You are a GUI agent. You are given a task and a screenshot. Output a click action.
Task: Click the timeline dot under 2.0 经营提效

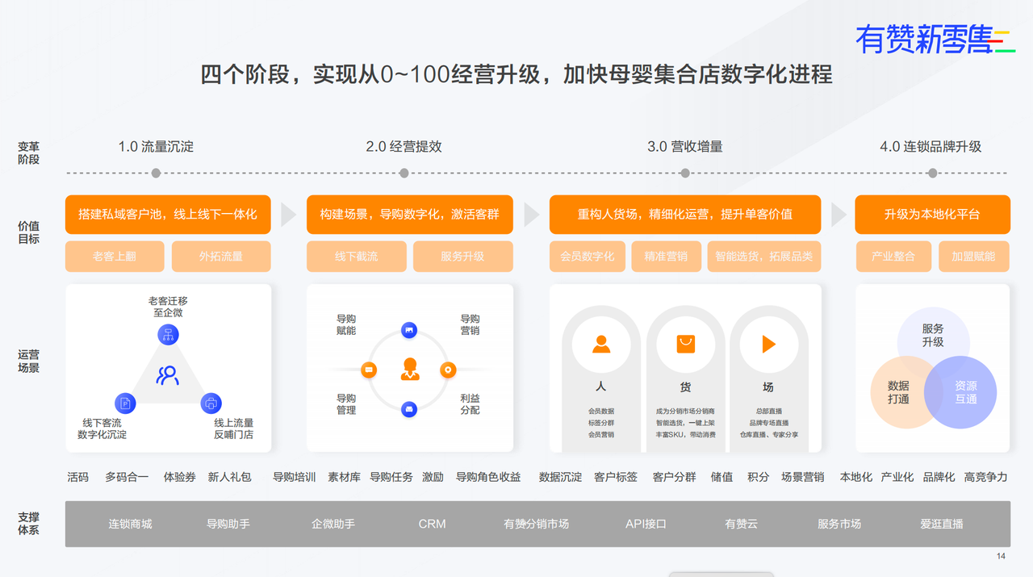(x=404, y=173)
